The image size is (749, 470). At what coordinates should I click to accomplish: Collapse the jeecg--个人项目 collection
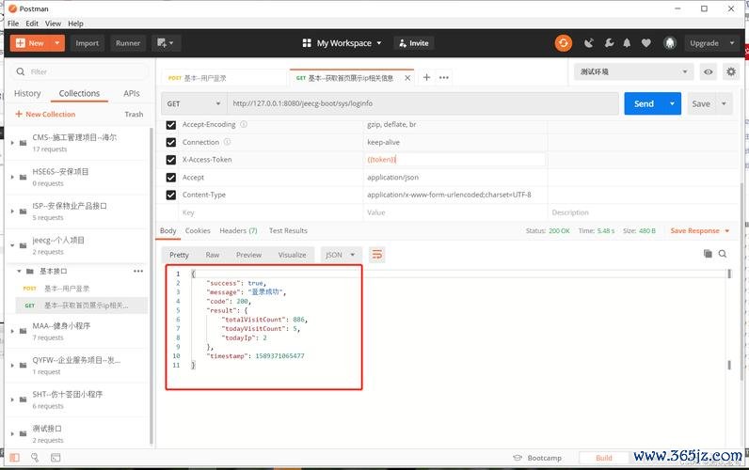click(13, 245)
